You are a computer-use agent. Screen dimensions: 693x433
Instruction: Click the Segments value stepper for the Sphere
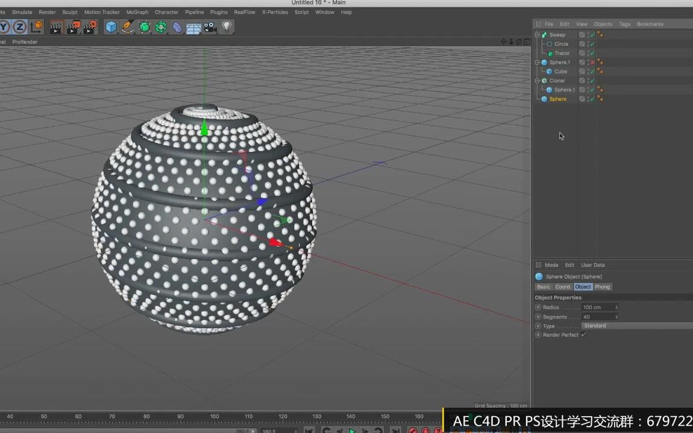(x=616, y=317)
